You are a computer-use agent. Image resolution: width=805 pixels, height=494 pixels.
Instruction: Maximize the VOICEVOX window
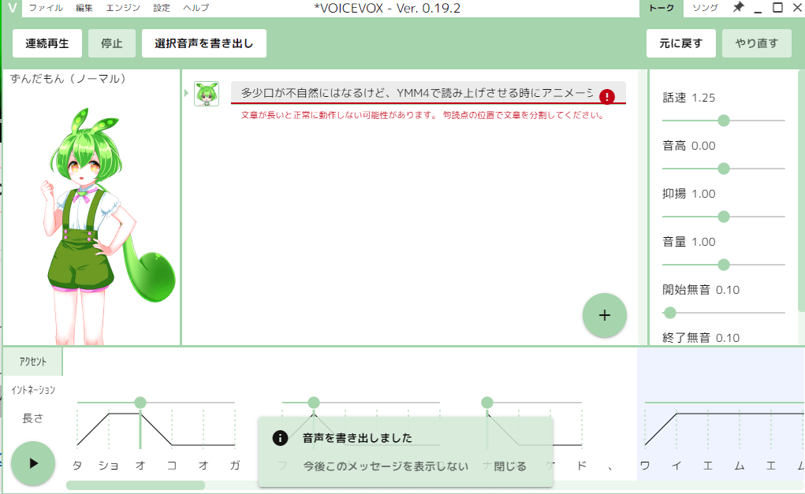point(777,8)
